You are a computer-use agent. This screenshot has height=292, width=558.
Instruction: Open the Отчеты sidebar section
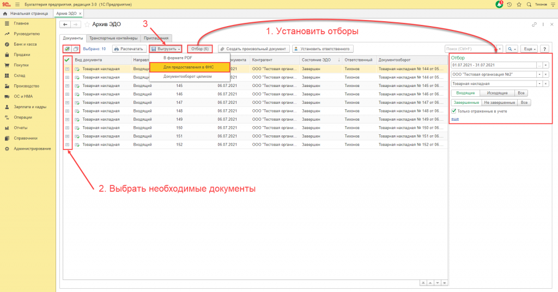pos(21,128)
